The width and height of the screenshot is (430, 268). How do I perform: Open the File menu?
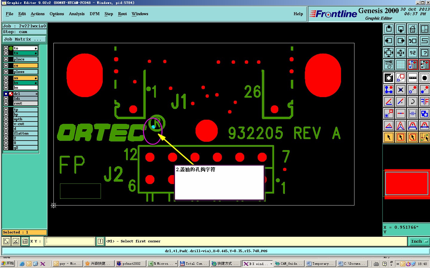tap(10, 14)
